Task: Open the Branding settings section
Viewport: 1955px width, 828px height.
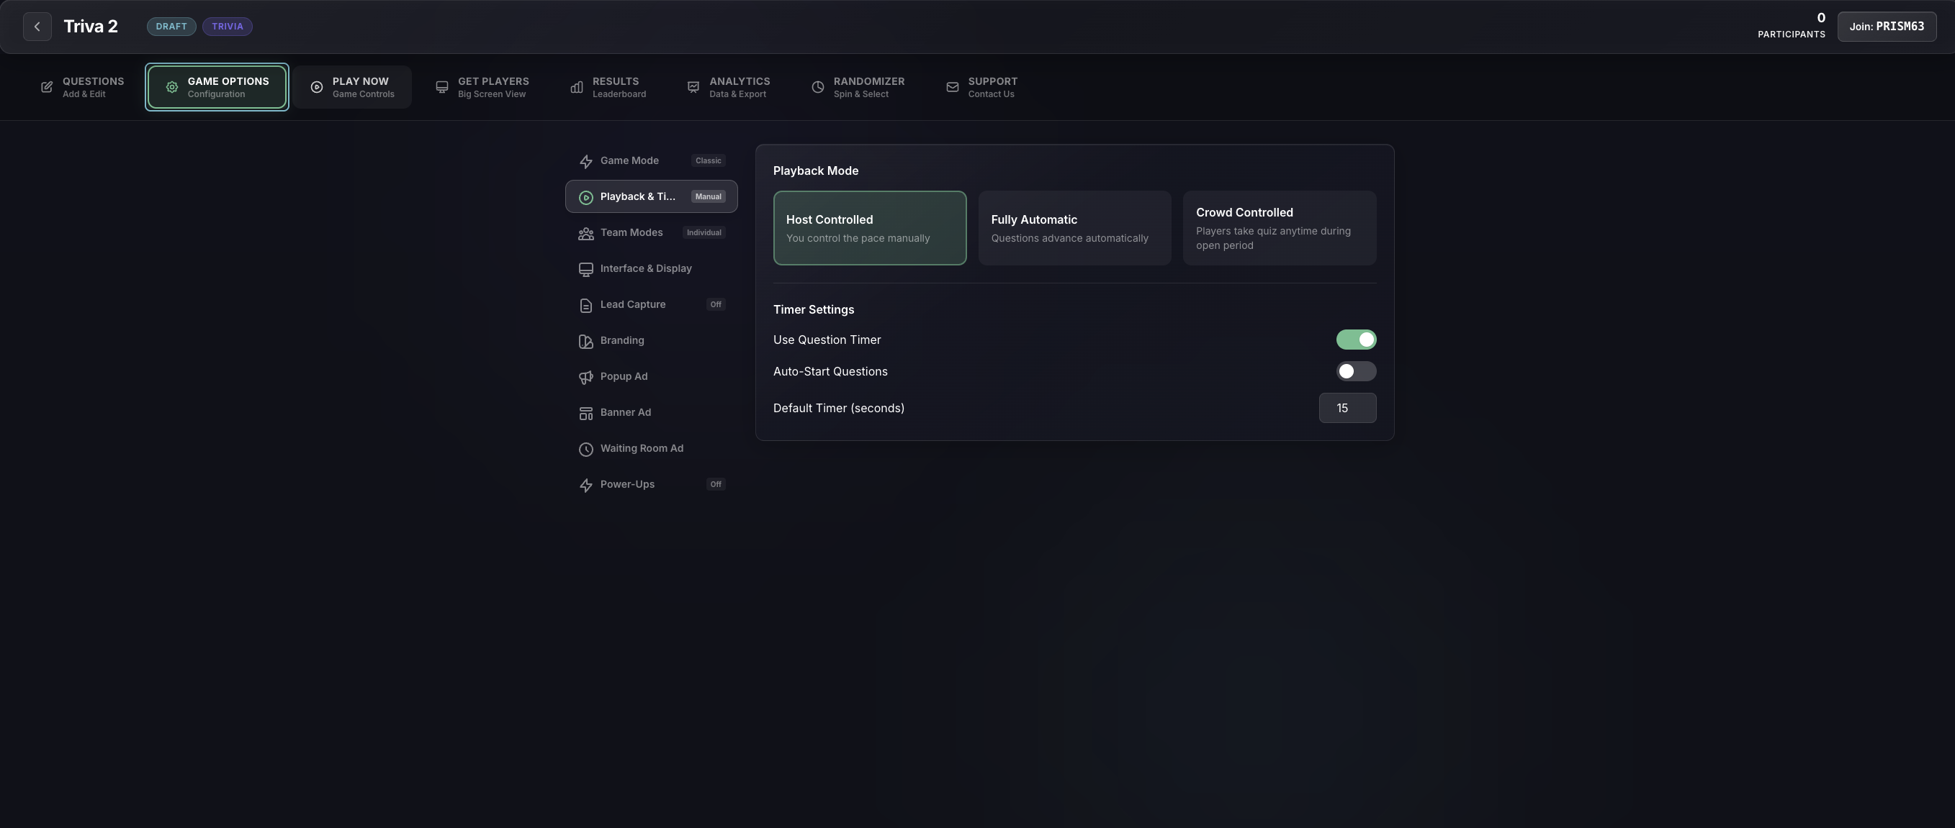Action: click(651, 340)
